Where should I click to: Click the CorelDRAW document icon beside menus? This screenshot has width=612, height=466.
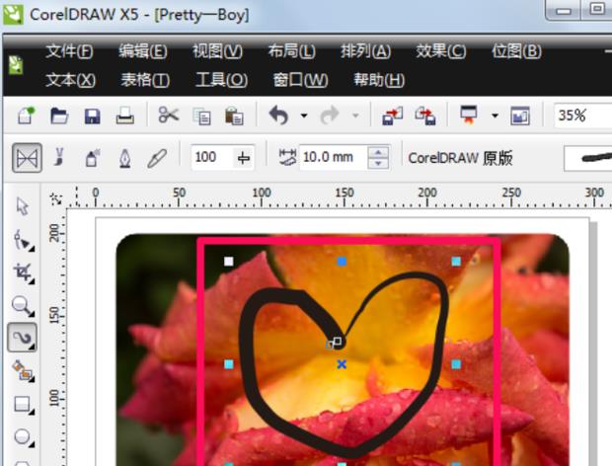pos(16,65)
